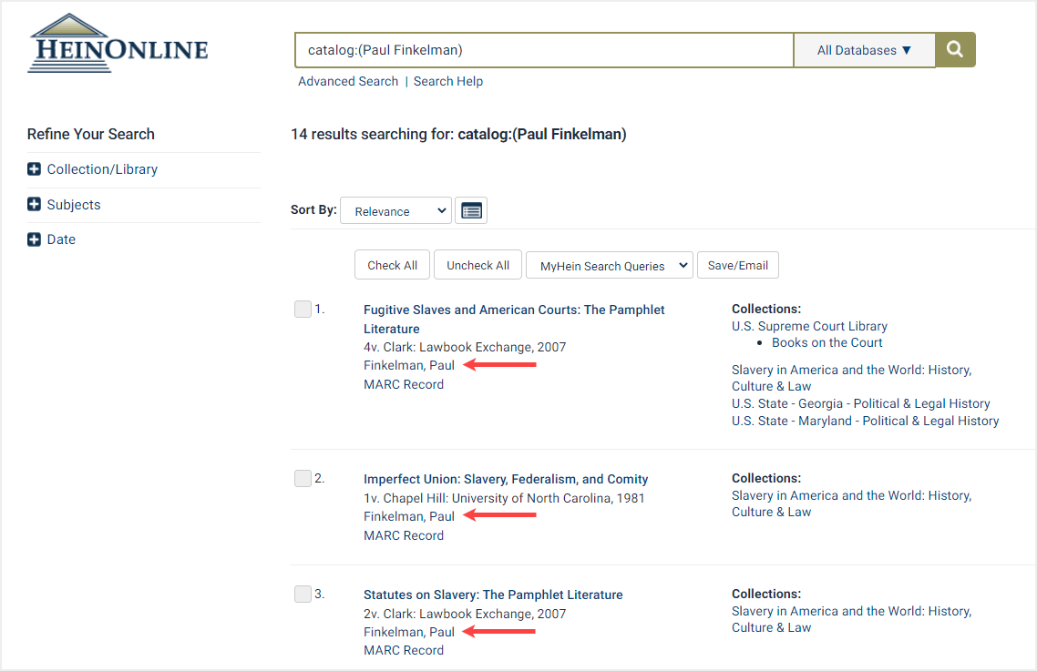Click author link Finkelman, Paul on result 2

tap(408, 515)
